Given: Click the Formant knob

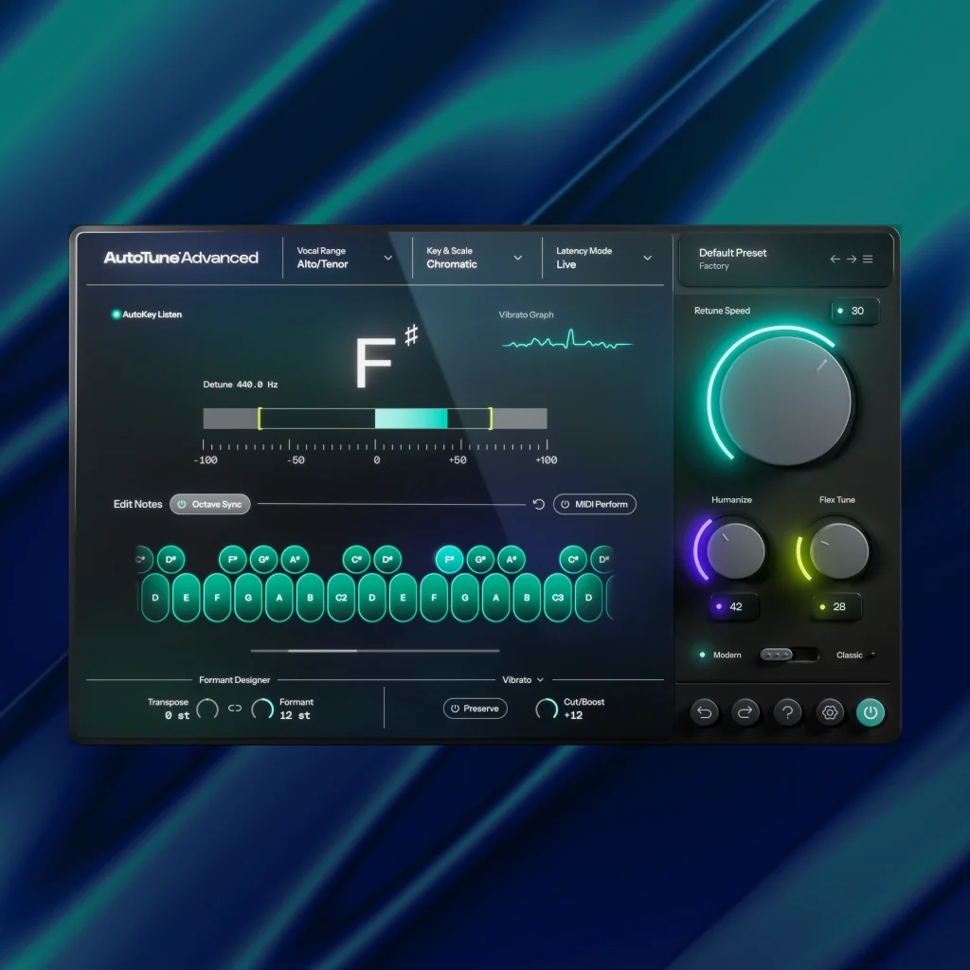Looking at the screenshot, I should [262, 709].
